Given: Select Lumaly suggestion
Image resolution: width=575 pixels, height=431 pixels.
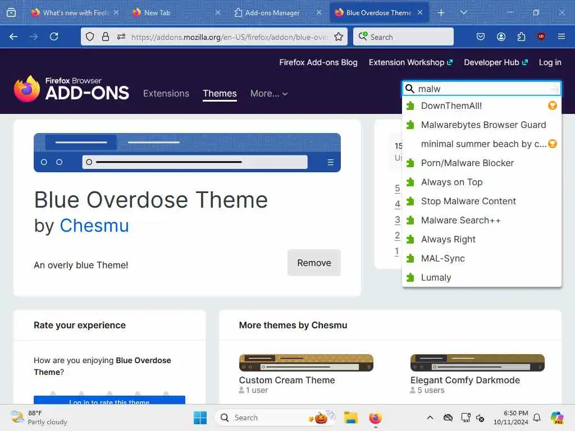Looking at the screenshot, I should tap(481, 277).
